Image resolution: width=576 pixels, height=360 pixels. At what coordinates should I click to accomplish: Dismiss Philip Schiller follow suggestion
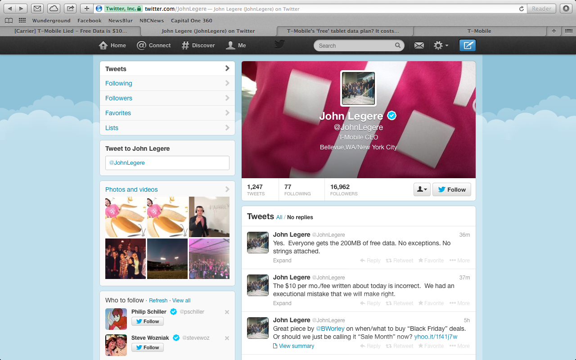227,312
